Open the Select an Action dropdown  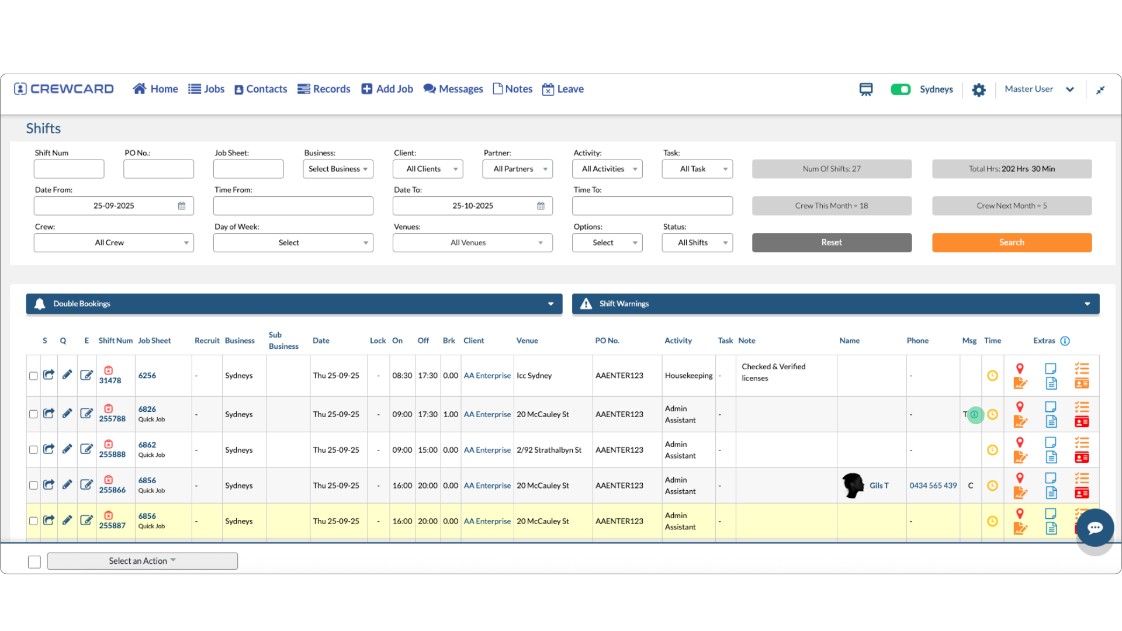pyautogui.click(x=142, y=561)
